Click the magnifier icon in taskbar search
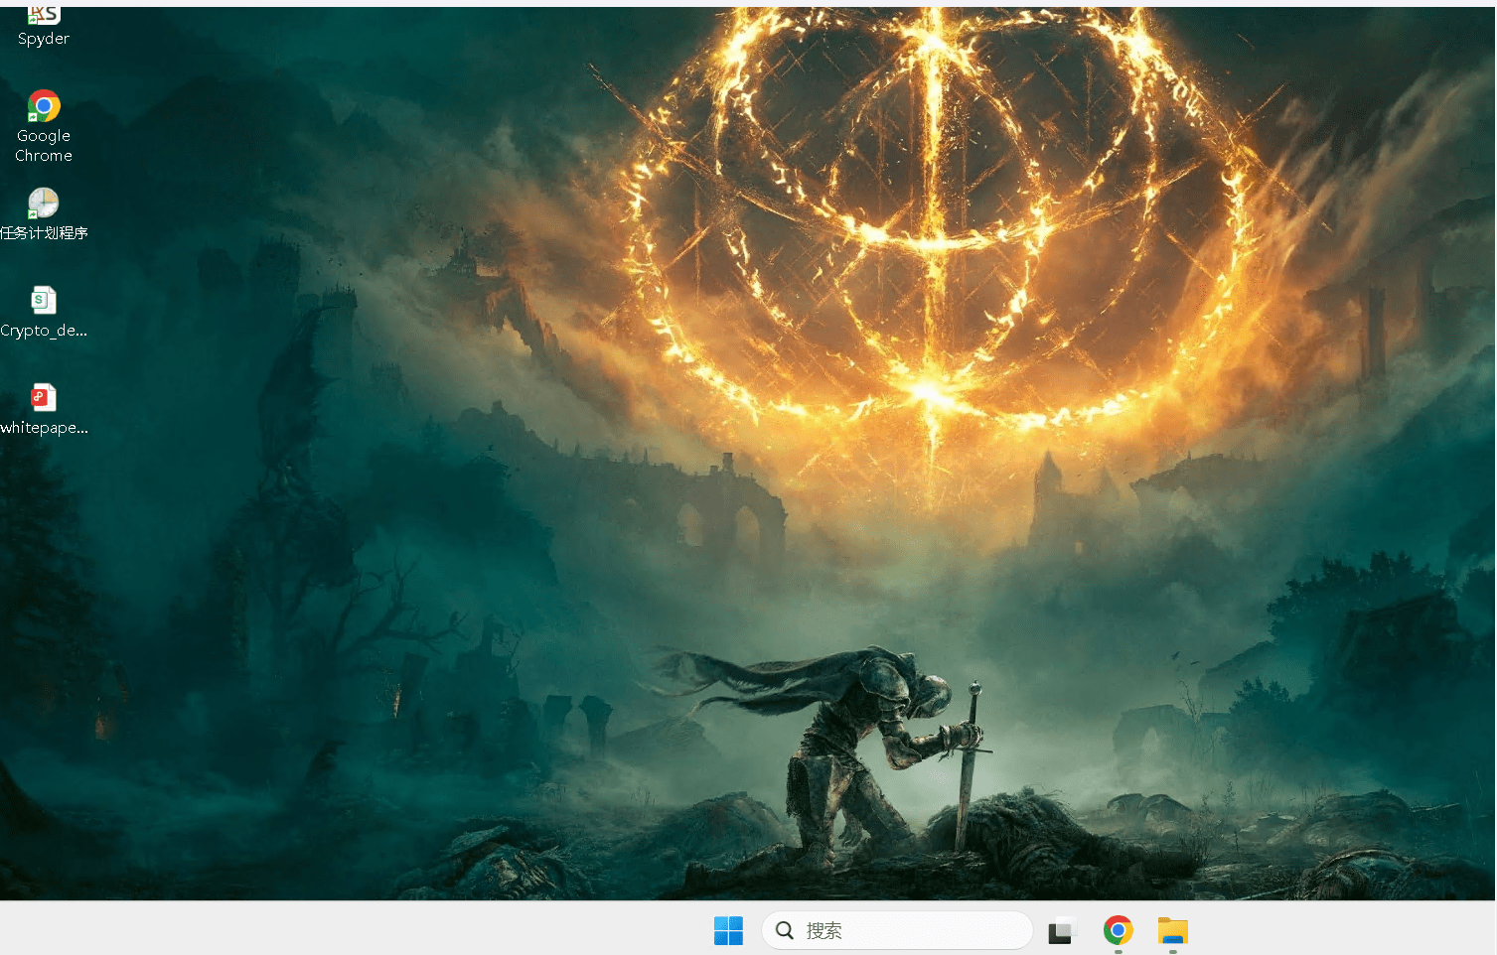This screenshot has width=1497, height=955. click(785, 930)
